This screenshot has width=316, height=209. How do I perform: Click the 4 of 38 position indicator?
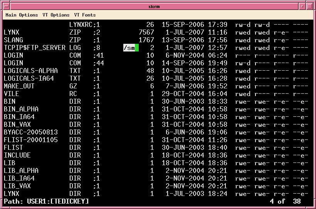pos(285,201)
